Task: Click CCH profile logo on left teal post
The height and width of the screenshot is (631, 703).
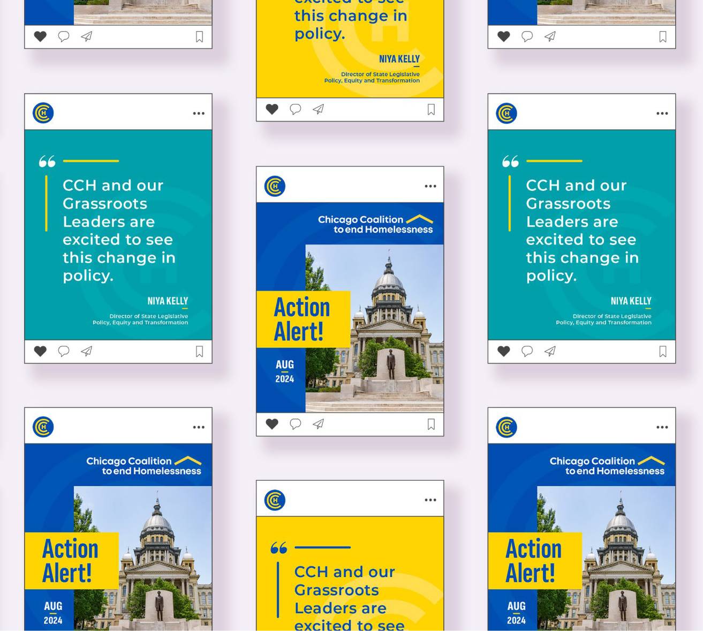Action: coord(43,113)
